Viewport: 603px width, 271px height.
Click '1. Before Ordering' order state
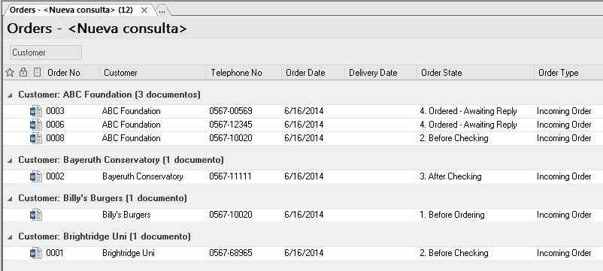pos(453,215)
